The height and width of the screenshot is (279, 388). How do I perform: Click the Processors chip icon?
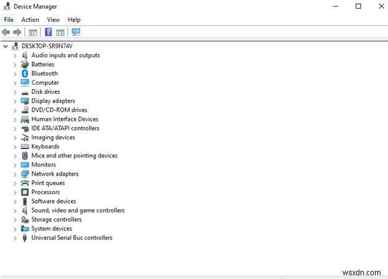pyautogui.click(x=25, y=192)
